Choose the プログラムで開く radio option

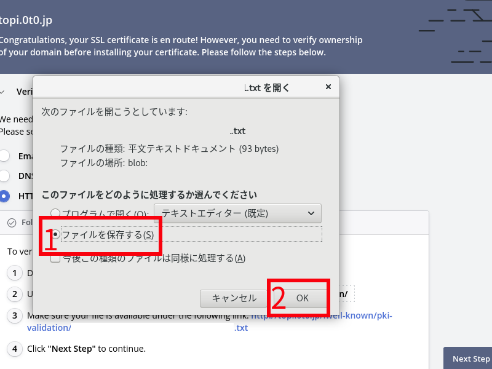point(56,213)
